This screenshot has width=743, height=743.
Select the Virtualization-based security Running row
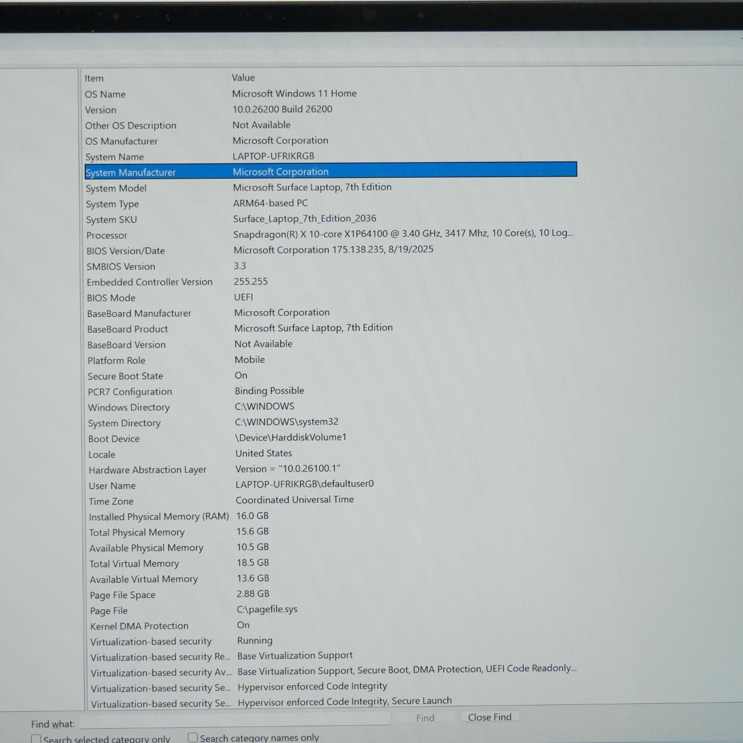point(334,641)
